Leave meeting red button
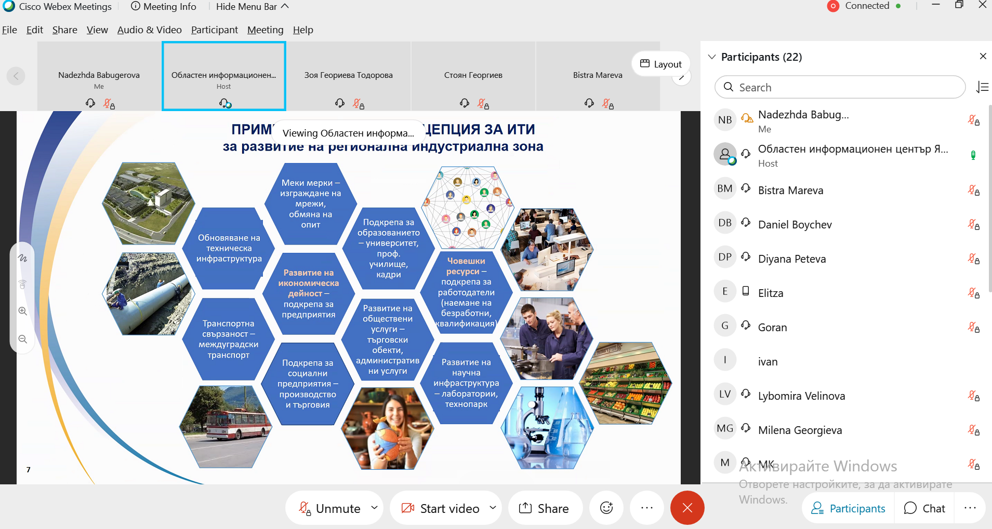This screenshot has width=992, height=529. point(687,508)
